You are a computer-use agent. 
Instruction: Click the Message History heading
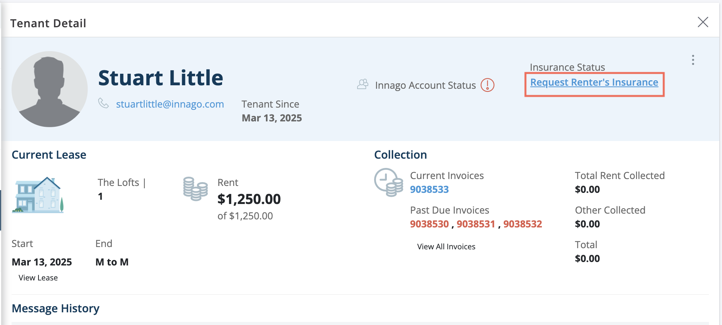click(55, 308)
